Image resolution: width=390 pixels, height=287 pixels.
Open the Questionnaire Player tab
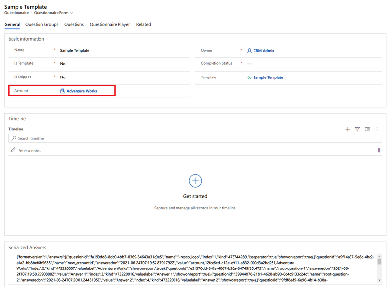point(110,24)
